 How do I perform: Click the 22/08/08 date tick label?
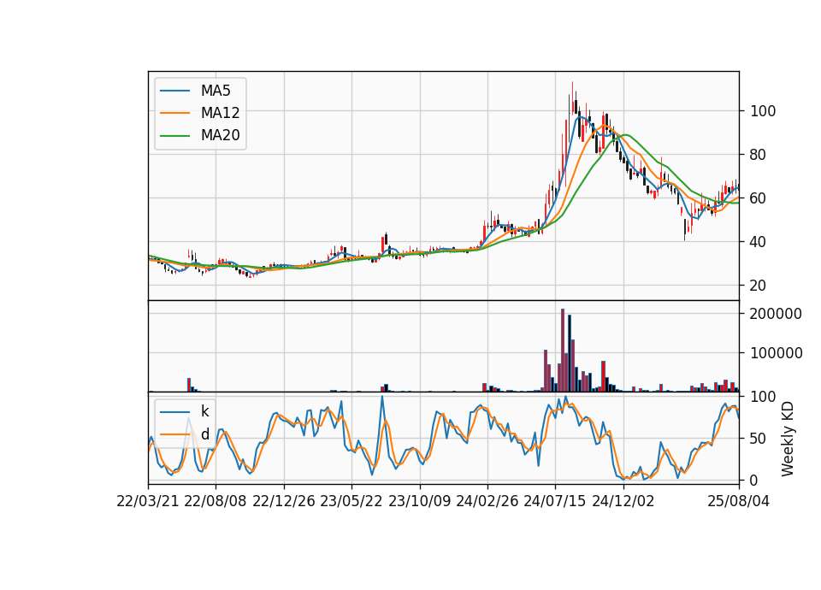216,501
